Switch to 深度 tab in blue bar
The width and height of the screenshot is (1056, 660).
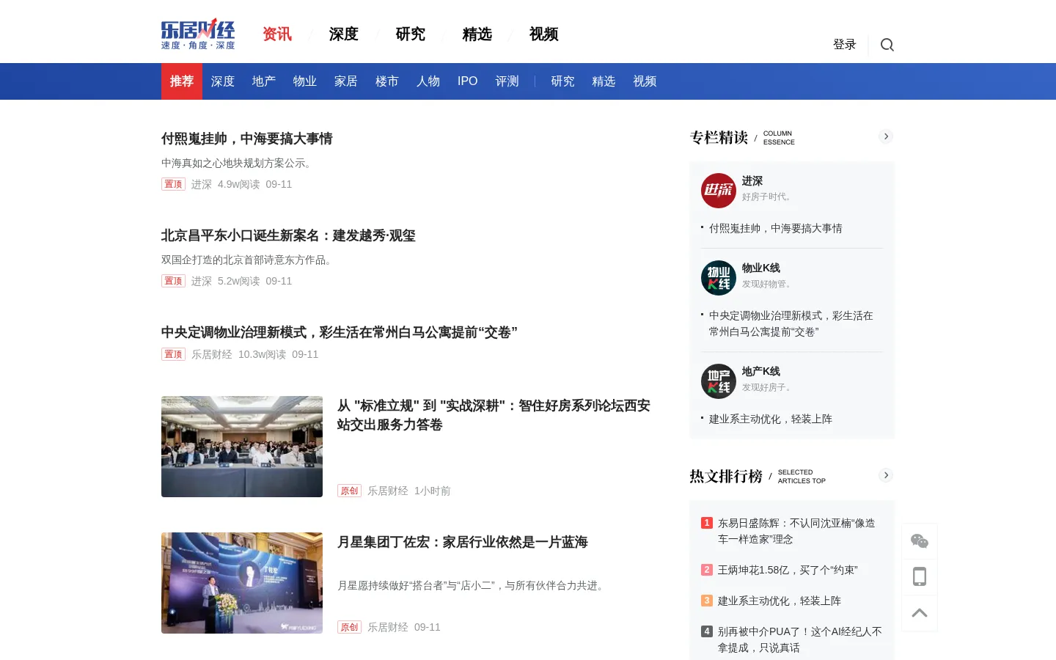tap(223, 81)
